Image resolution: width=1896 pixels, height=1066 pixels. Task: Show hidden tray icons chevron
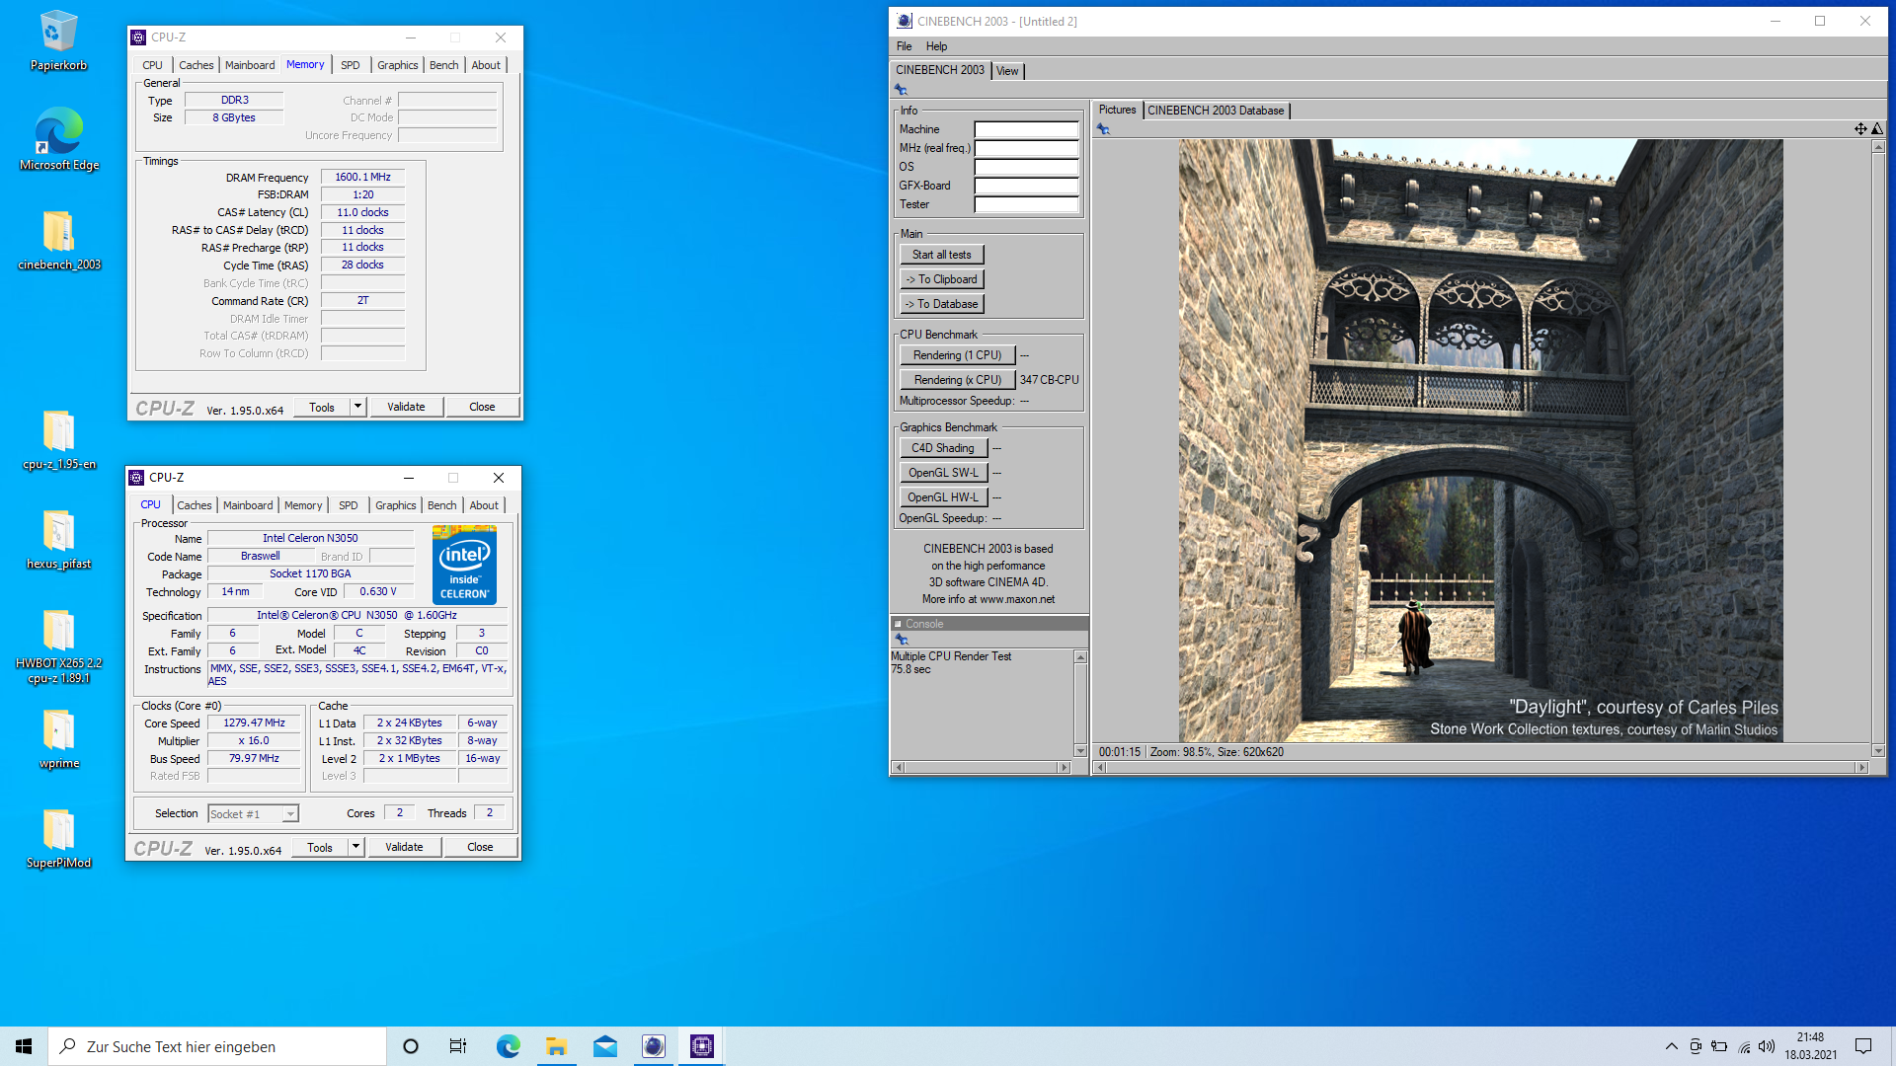[x=1671, y=1046]
